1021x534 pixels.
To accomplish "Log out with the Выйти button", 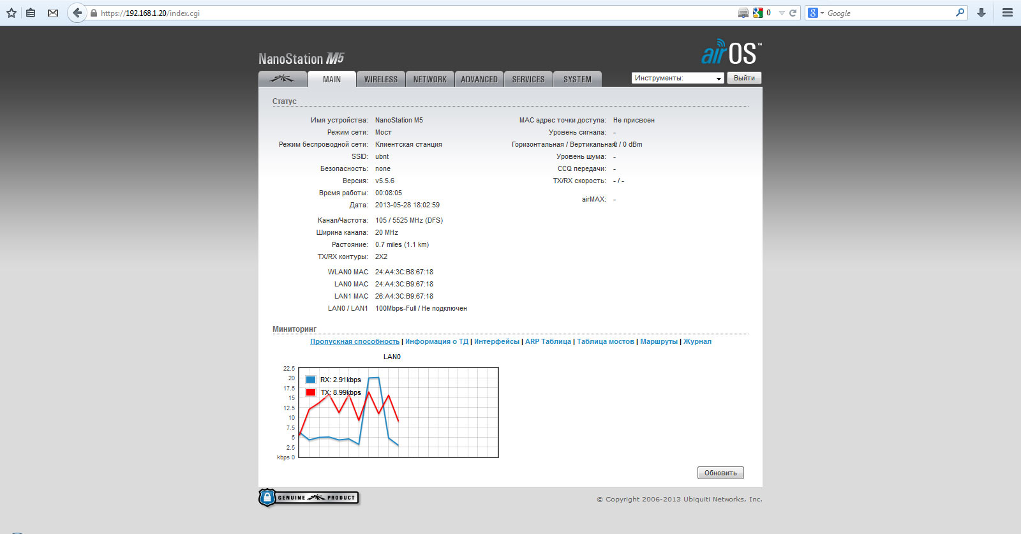I will [744, 78].
